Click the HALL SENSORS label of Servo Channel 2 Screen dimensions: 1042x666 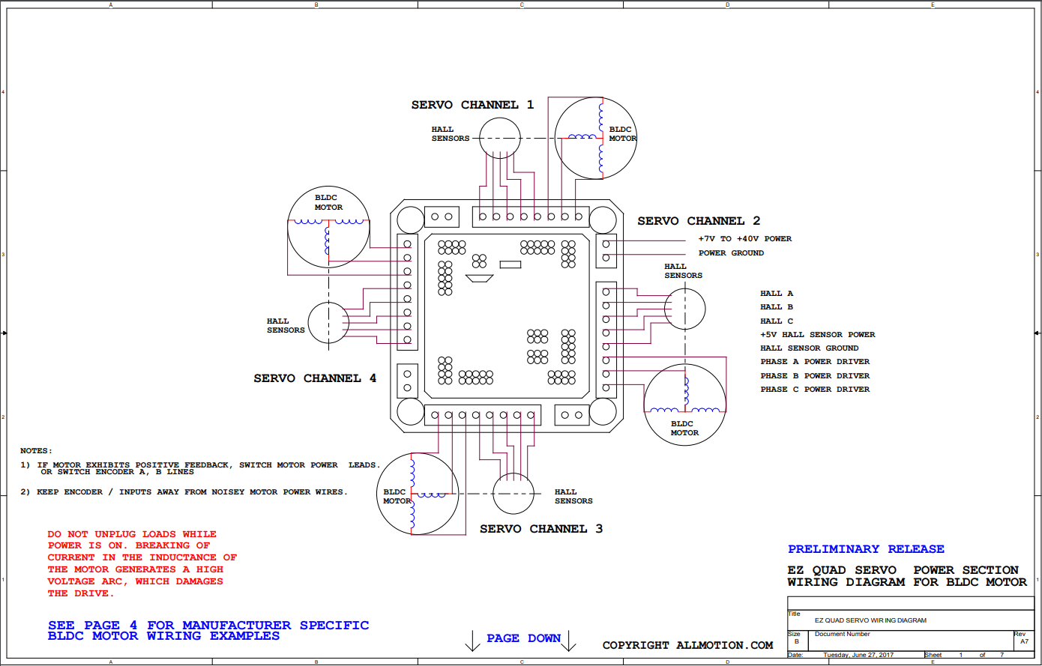[683, 271]
